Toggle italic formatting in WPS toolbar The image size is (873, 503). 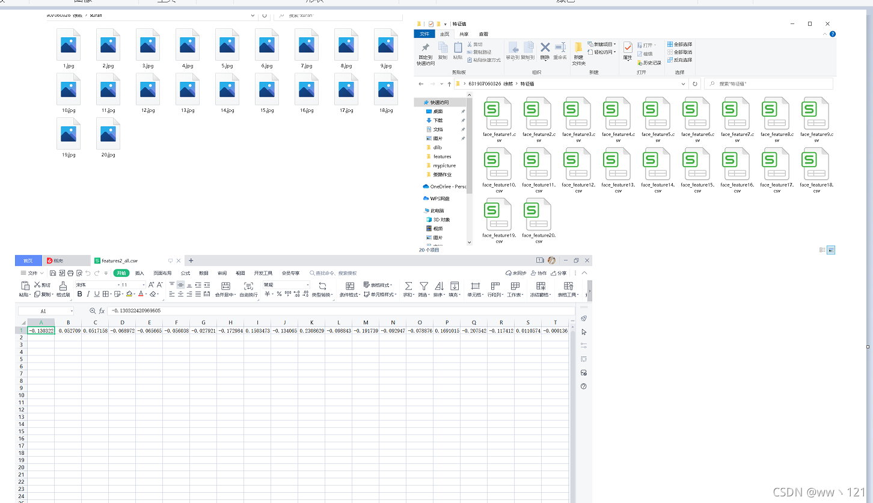coord(88,294)
